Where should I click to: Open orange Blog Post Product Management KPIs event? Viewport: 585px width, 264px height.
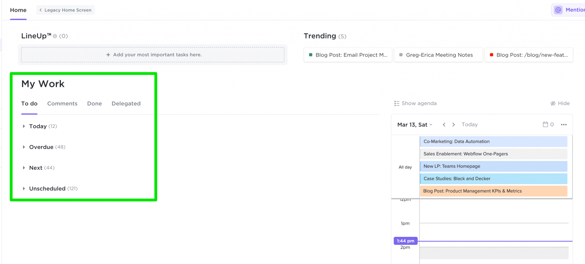(x=493, y=191)
